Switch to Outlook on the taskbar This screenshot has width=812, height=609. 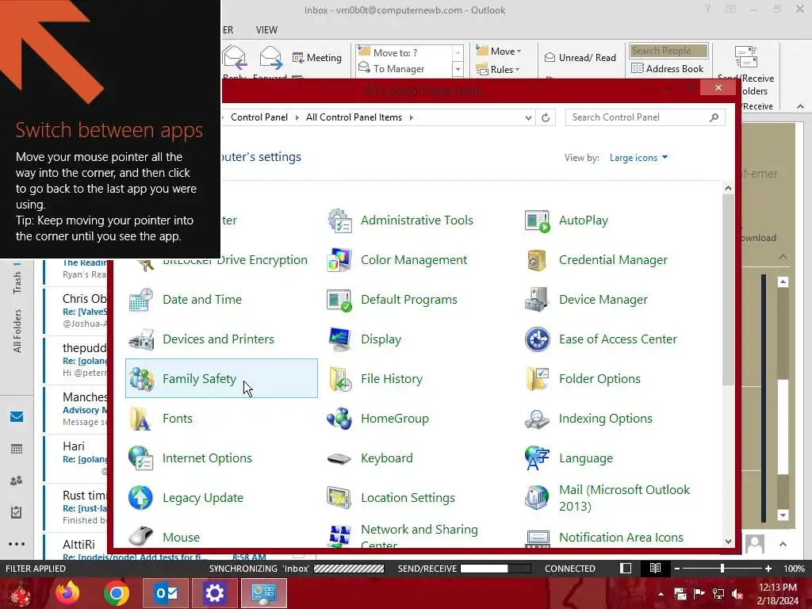coord(166,593)
